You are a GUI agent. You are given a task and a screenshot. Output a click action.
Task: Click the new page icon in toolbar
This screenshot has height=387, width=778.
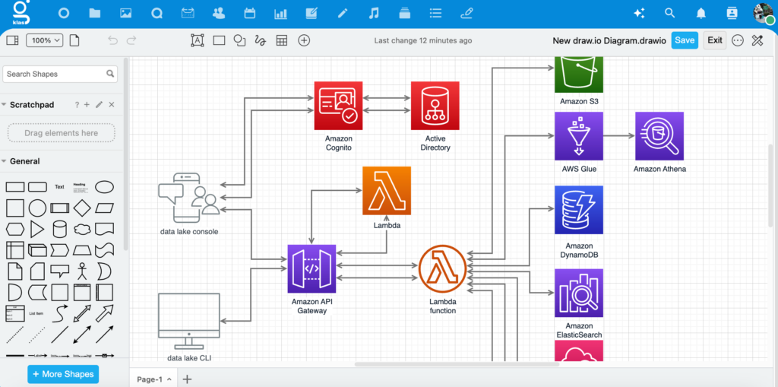coord(74,40)
